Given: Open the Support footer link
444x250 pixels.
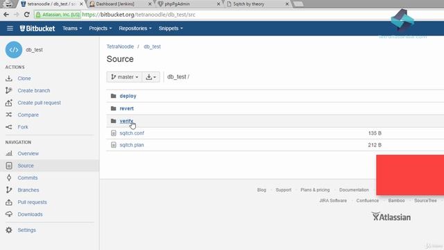Looking at the screenshot, I should coord(284,190).
